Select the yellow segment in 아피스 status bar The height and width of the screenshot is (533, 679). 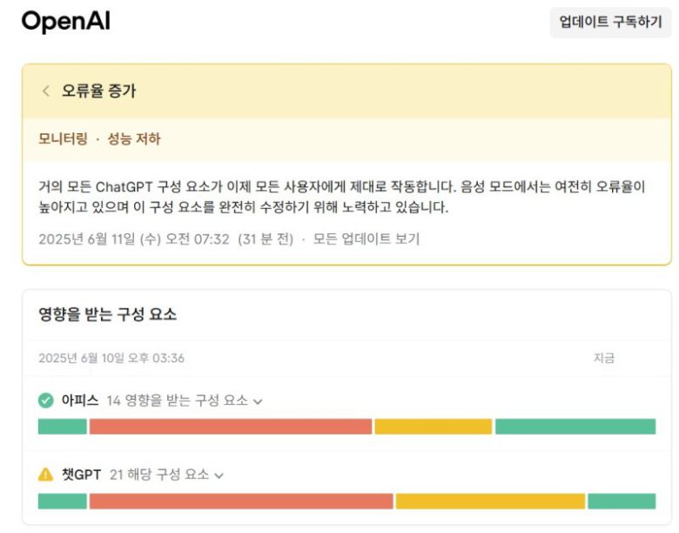pos(433,427)
